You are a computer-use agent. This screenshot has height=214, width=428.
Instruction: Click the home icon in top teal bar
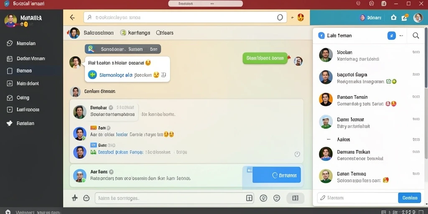pos(393,18)
